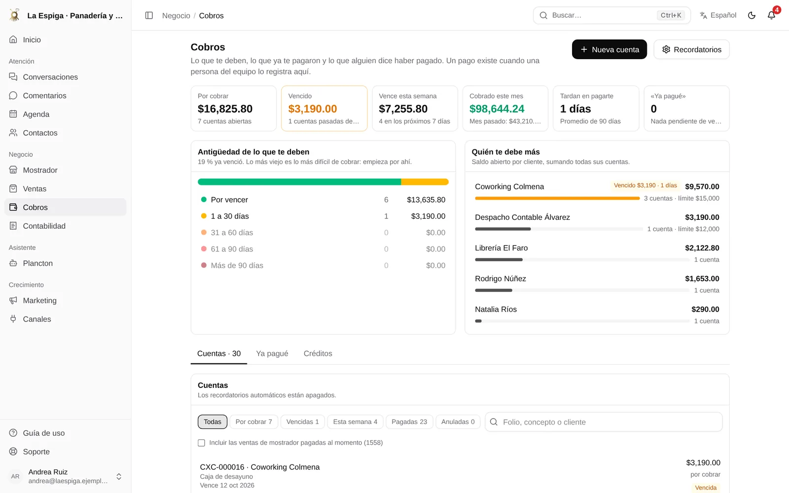This screenshot has height=493, width=789.
Task: Switch to the Cuentas · 30 tab
Action: pyautogui.click(x=219, y=353)
